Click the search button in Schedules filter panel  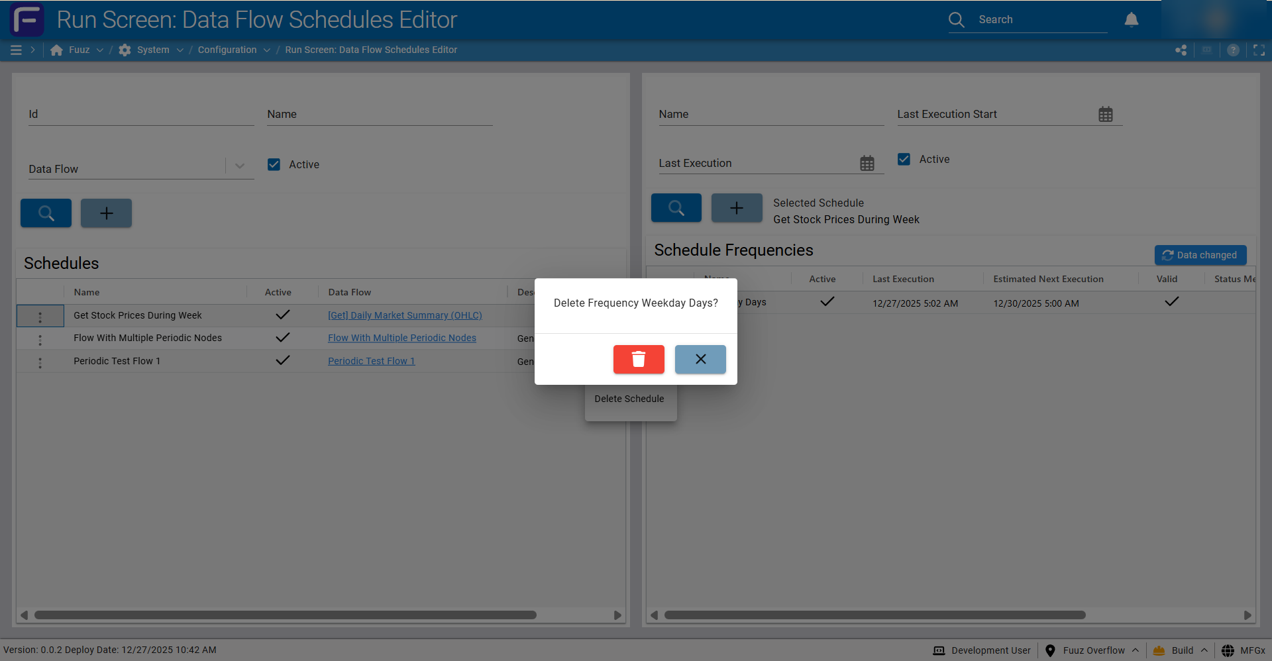pyautogui.click(x=46, y=213)
